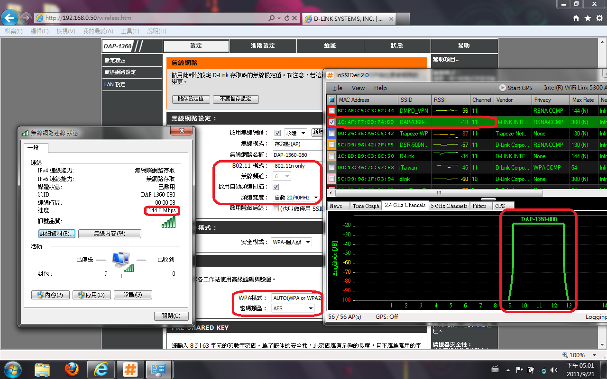607x379 pixels.
Task: Click the on-screen keyboard tray icon
Action: coord(495,369)
